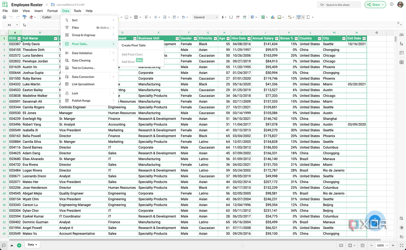Image resolution: width=406 pixels, height=250 pixels.
Task: Open the Format menu
Action: [53, 11]
